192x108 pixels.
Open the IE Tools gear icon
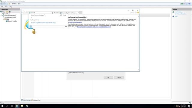(x=136, y=13)
